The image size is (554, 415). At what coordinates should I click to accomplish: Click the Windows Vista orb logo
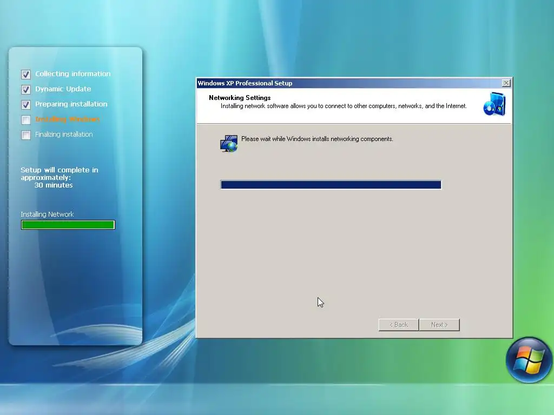[x=529, y=360]
